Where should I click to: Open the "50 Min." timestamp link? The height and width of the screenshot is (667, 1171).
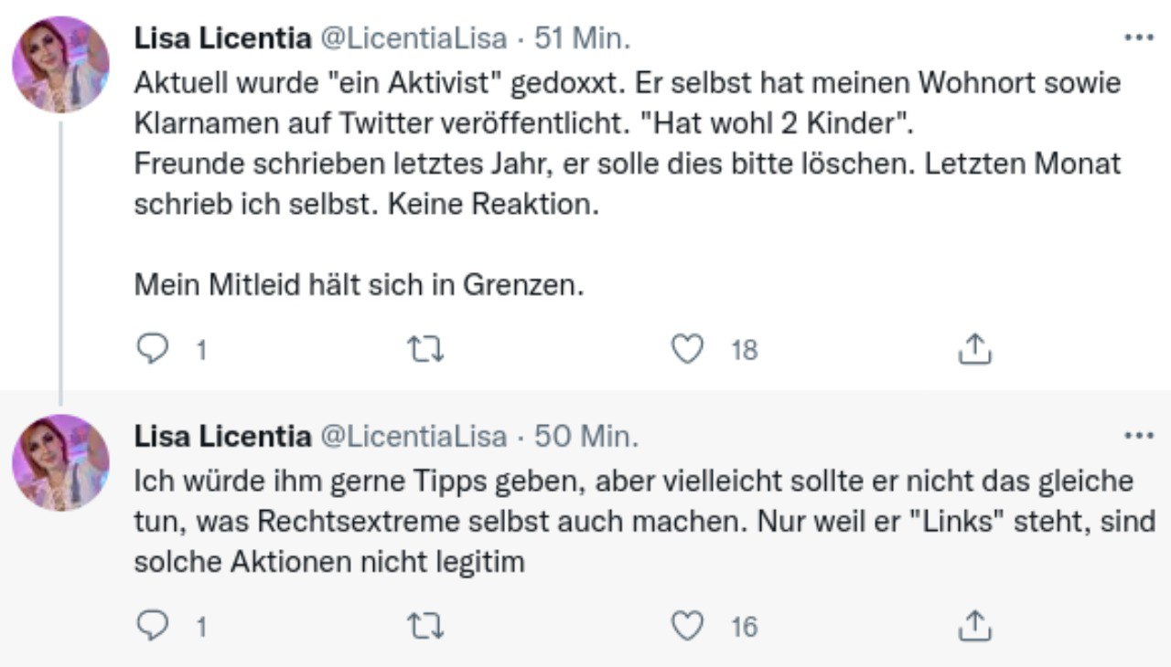[x=585, y=437]
